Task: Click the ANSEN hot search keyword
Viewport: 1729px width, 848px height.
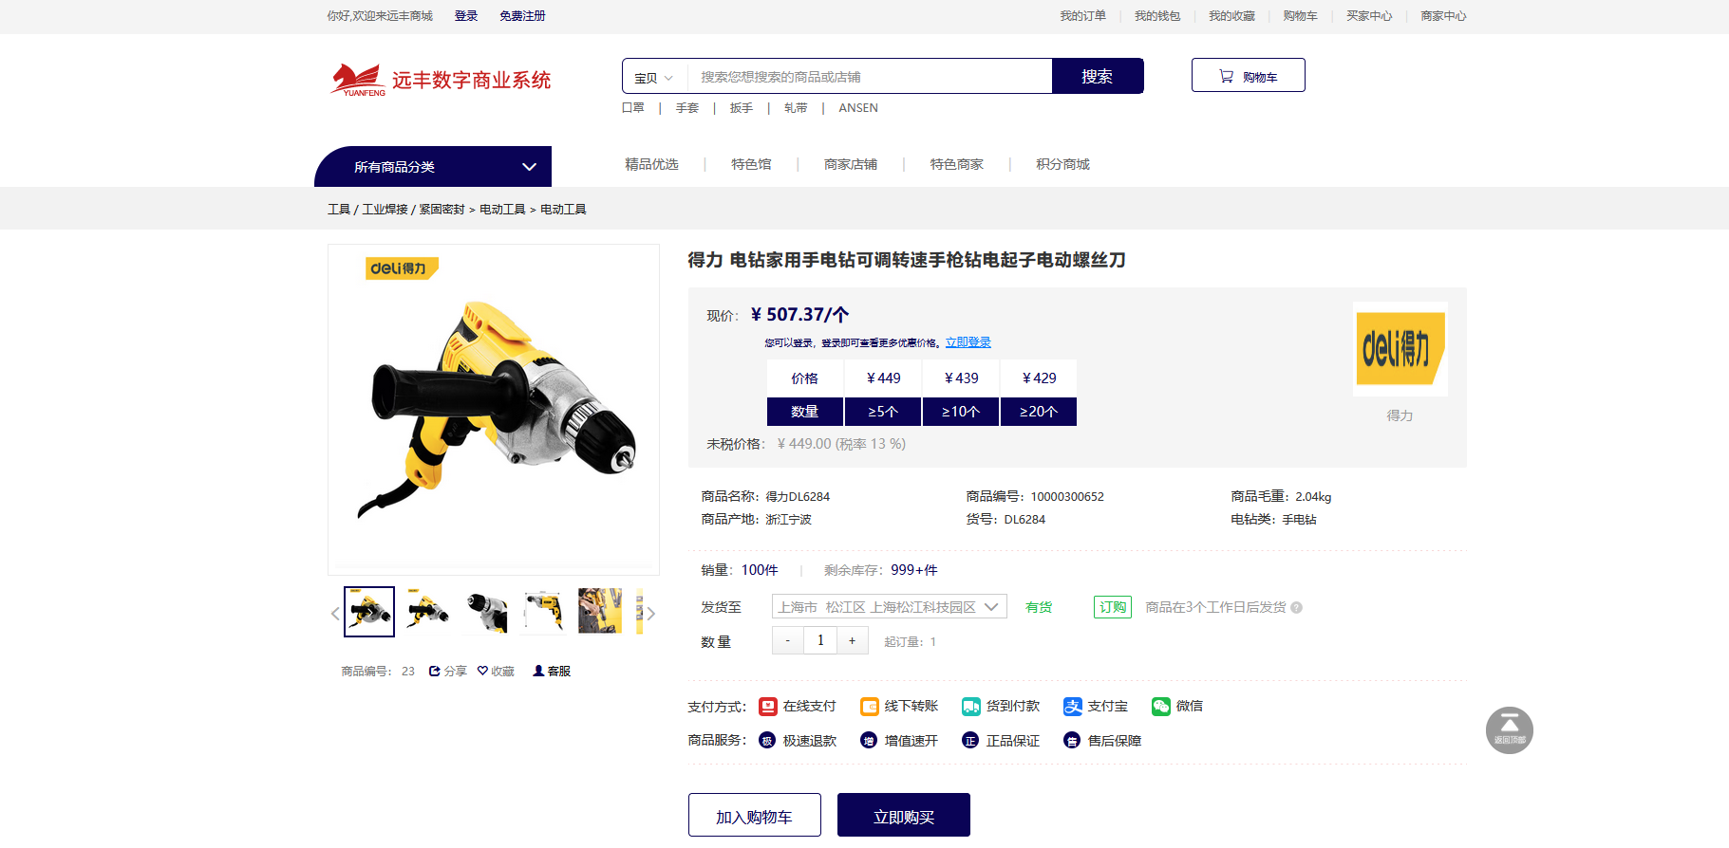Action: click(858, 108)
